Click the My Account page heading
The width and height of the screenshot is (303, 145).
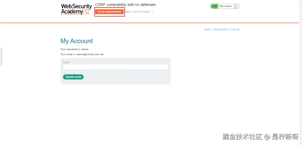(77, 41)
